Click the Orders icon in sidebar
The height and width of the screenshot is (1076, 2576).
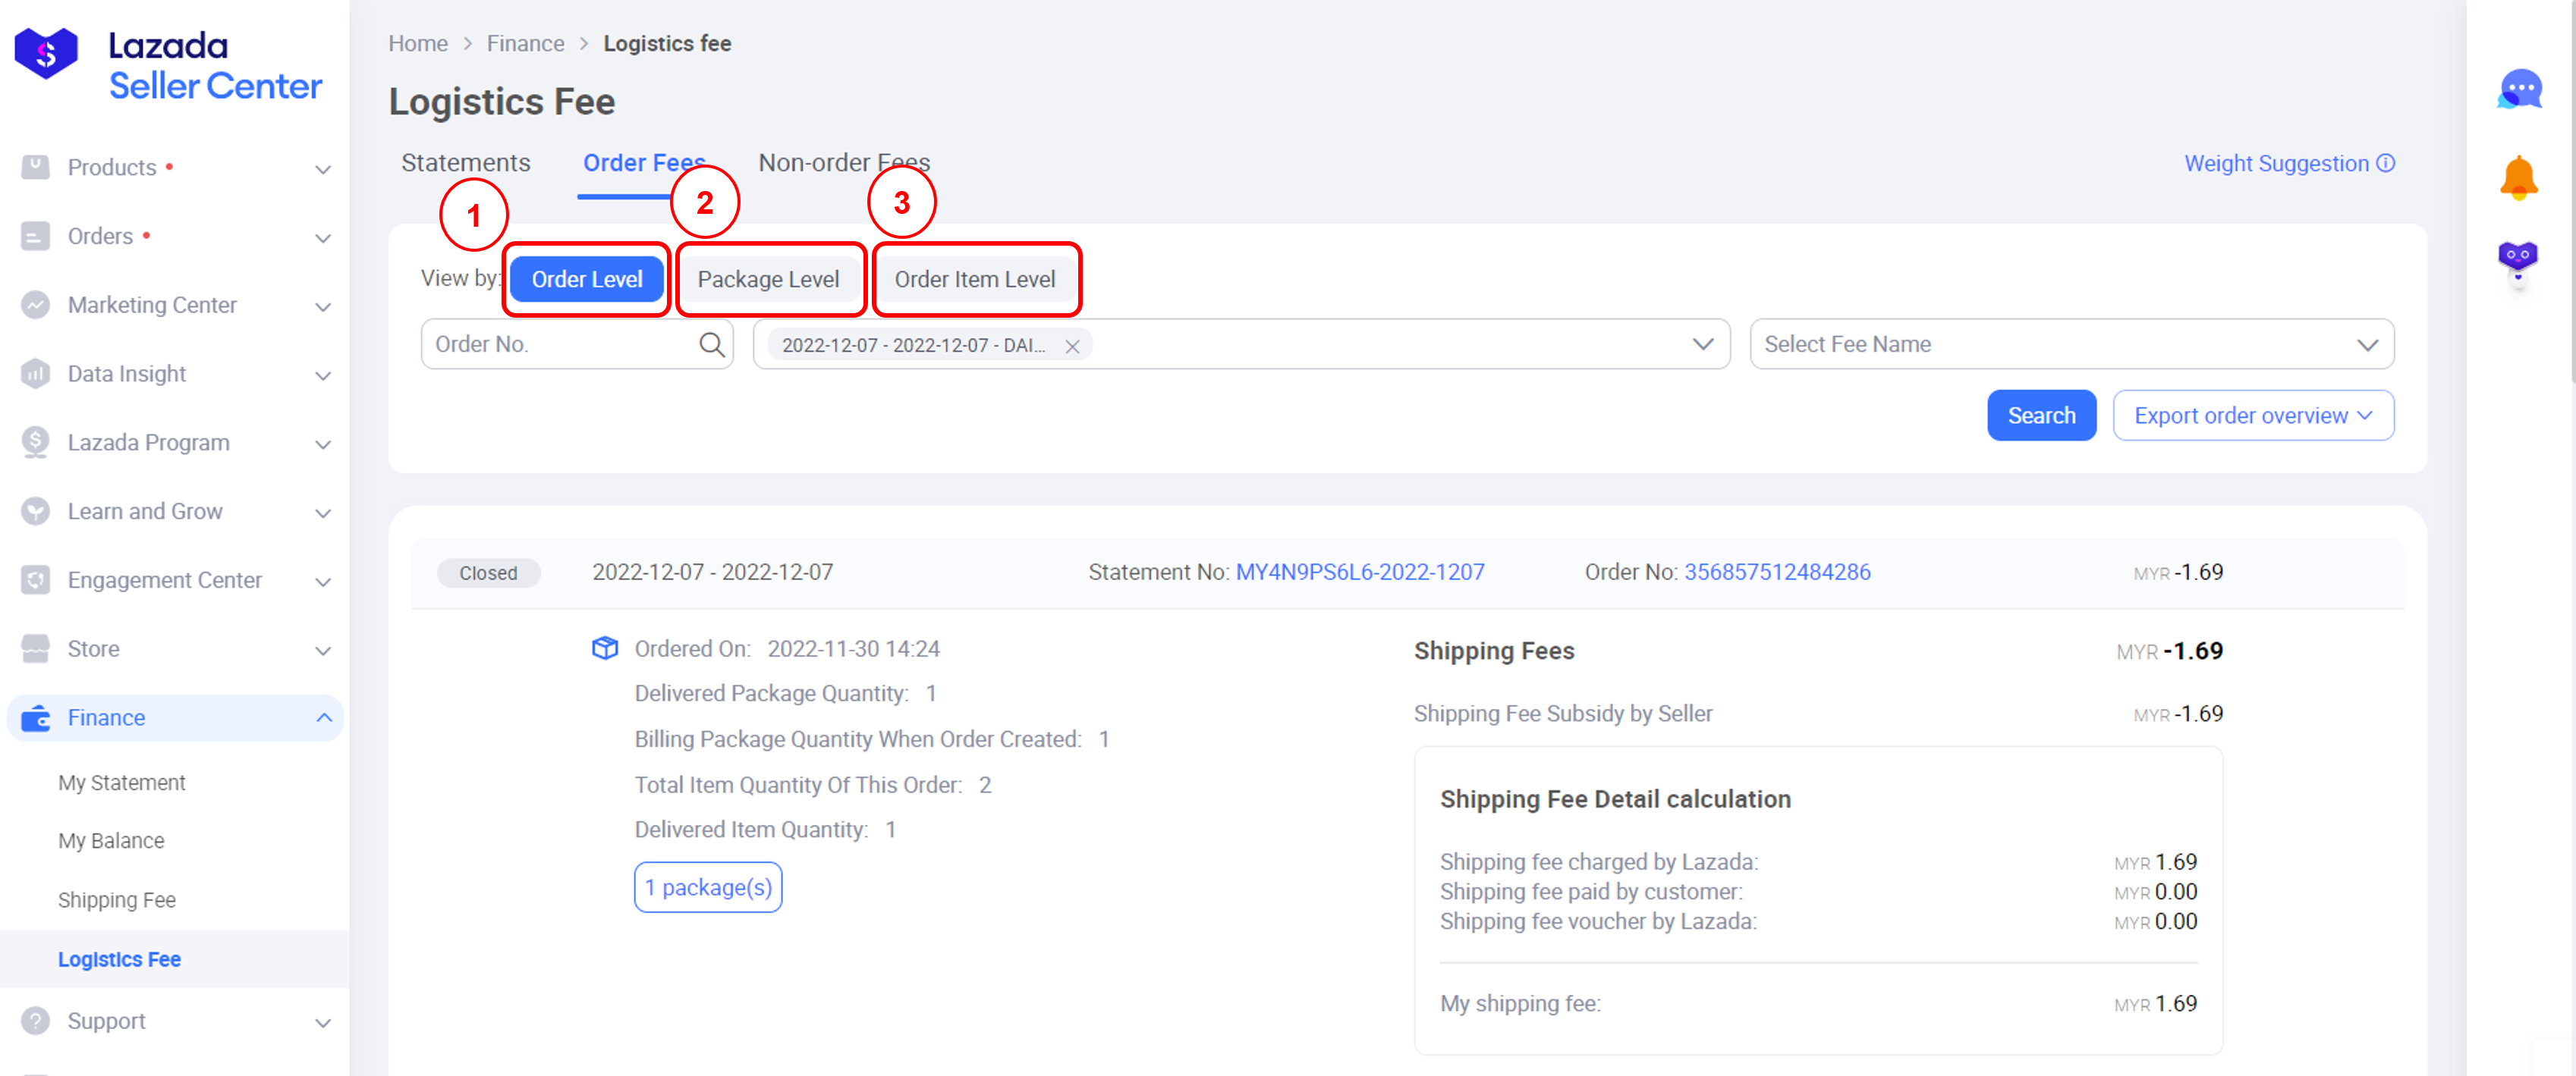pyautogui.click(x=35, y=236)
